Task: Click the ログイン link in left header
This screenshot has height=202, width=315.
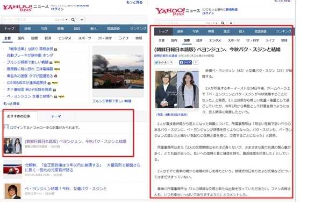Action: (58, 9)
